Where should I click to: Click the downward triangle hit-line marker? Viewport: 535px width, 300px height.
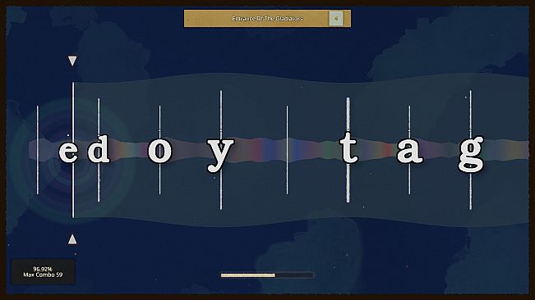point(72,61)
